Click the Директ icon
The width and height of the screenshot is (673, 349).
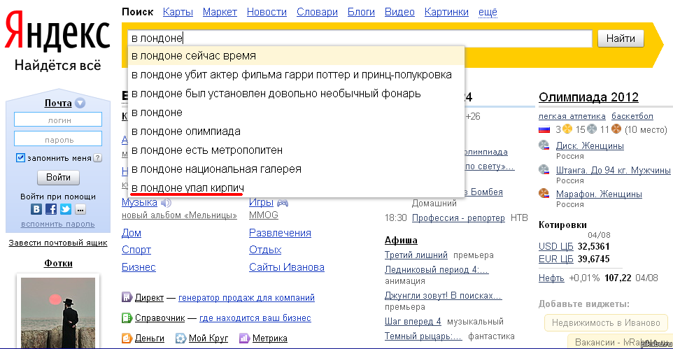click(x=127, y=297)
